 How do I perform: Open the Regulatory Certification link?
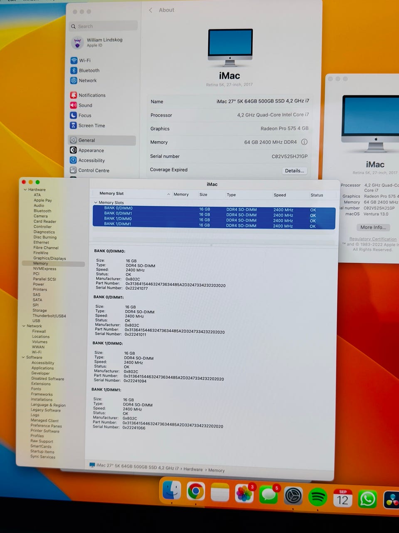click(x=373, y=239)
